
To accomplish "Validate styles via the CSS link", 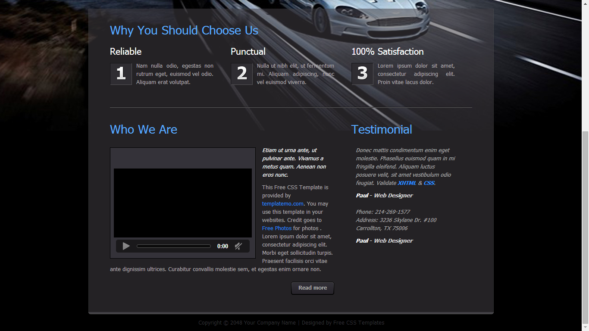I will (429, 183).
